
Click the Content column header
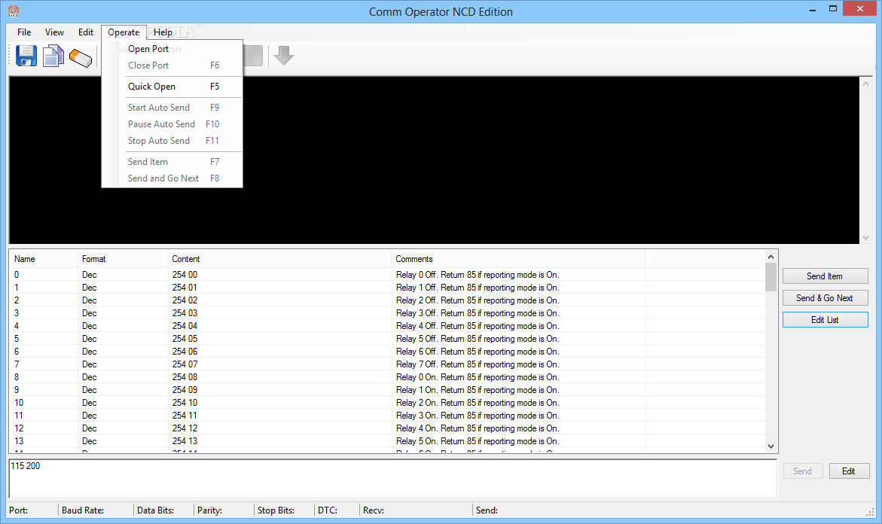tap(279, 259)
